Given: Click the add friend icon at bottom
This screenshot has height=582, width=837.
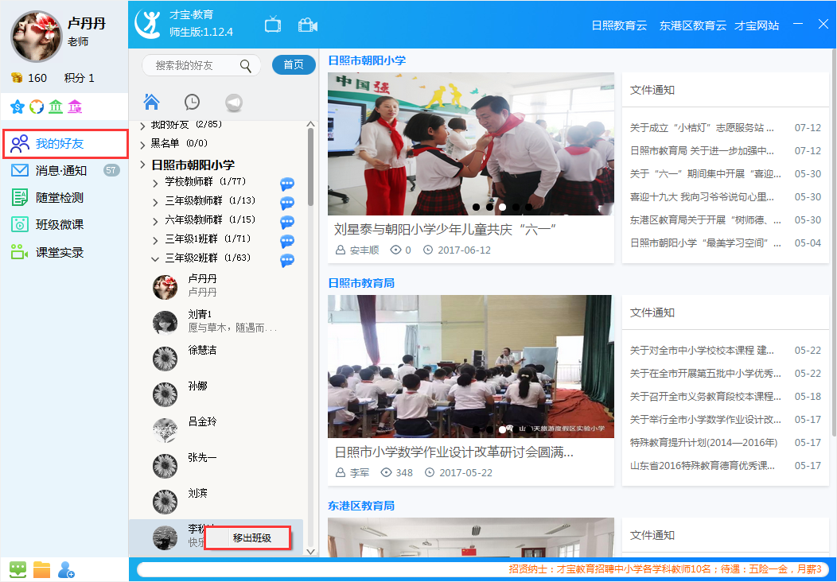Looking at the screenshot, I should (66, 569).
